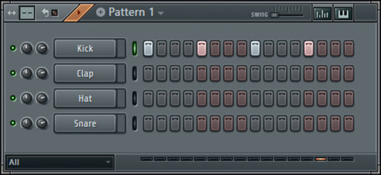Enable Clap step 1
This screenshot has width=381, height=175.
148,73
